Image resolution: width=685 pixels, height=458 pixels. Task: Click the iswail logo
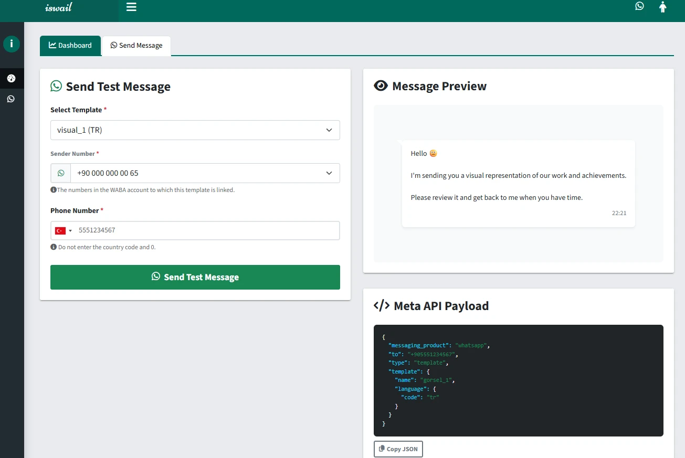(x=58, y=8)
